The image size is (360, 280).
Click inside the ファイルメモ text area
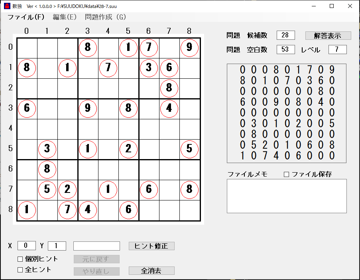tap(287, 196)
